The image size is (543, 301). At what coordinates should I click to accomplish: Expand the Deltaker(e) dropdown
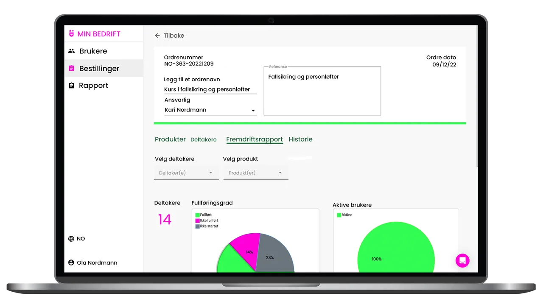pyautogui.click(x=186, y=173)
